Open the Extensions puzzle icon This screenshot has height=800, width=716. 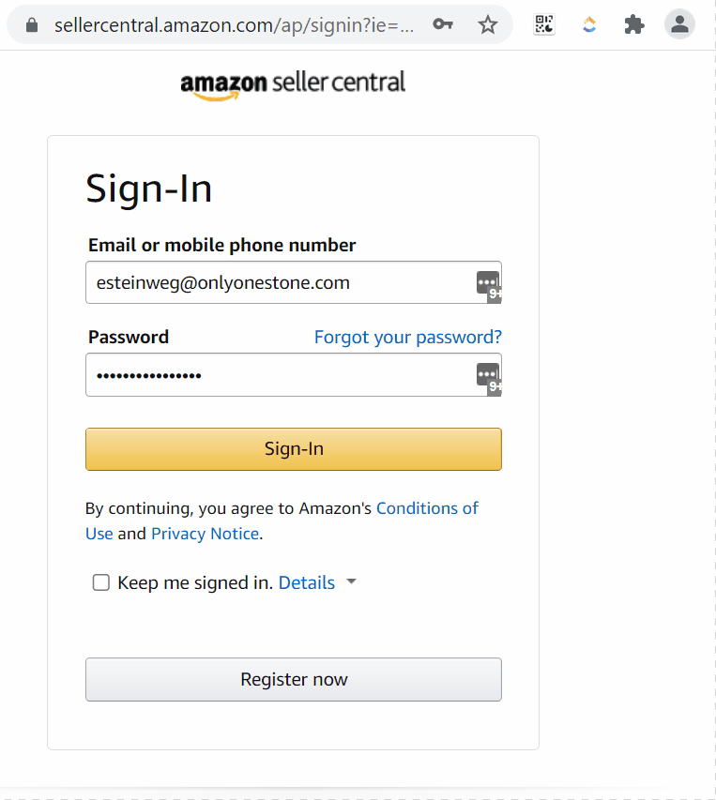[x=634, y=24]
